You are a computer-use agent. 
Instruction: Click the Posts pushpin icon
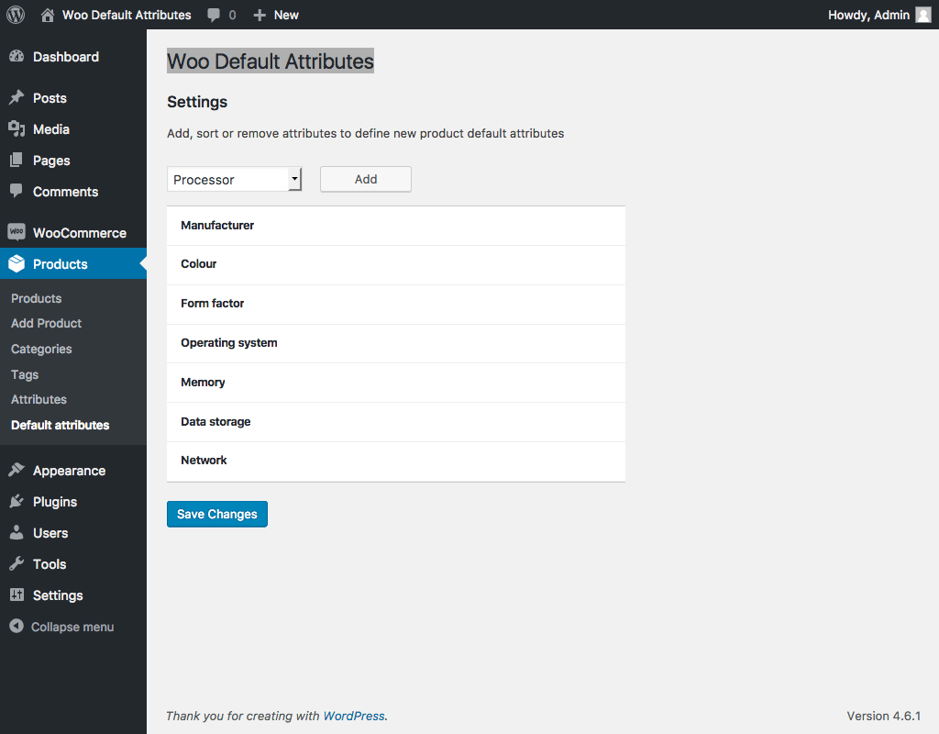(17, 97)
